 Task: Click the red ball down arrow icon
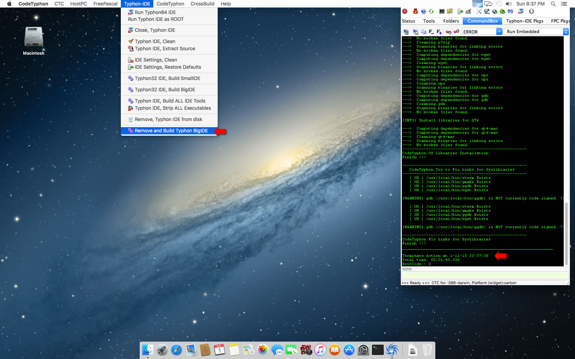(x=448, y=32)
